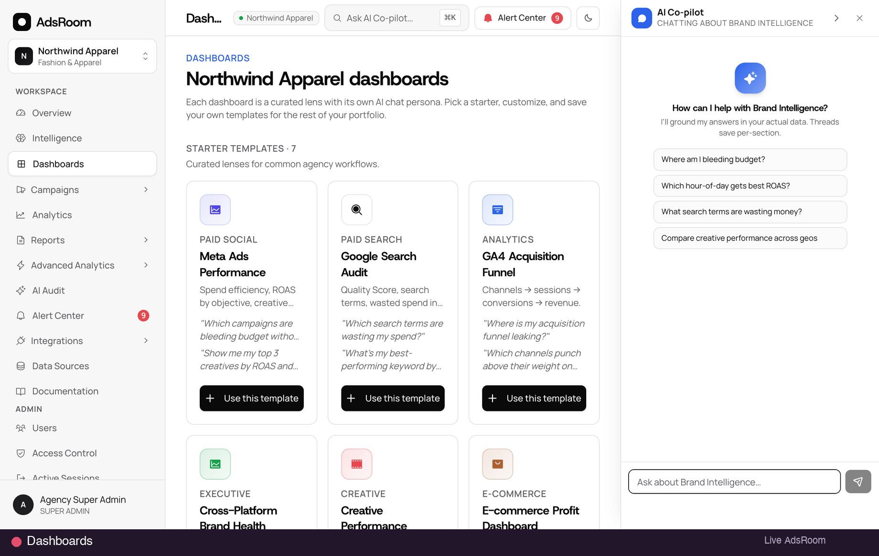Expand the Reports chevron in sidebar
The image size is (879, 556).
(x=146, y=240)
